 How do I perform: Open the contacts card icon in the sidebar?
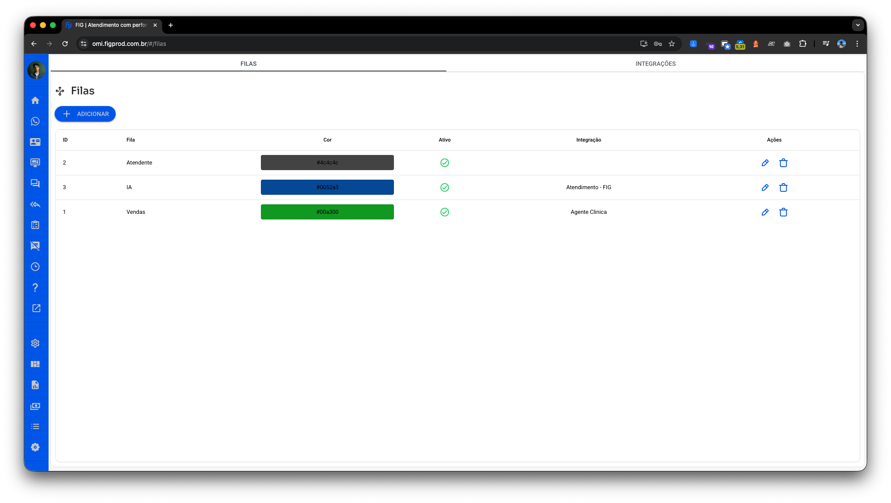tap(36, 142)
